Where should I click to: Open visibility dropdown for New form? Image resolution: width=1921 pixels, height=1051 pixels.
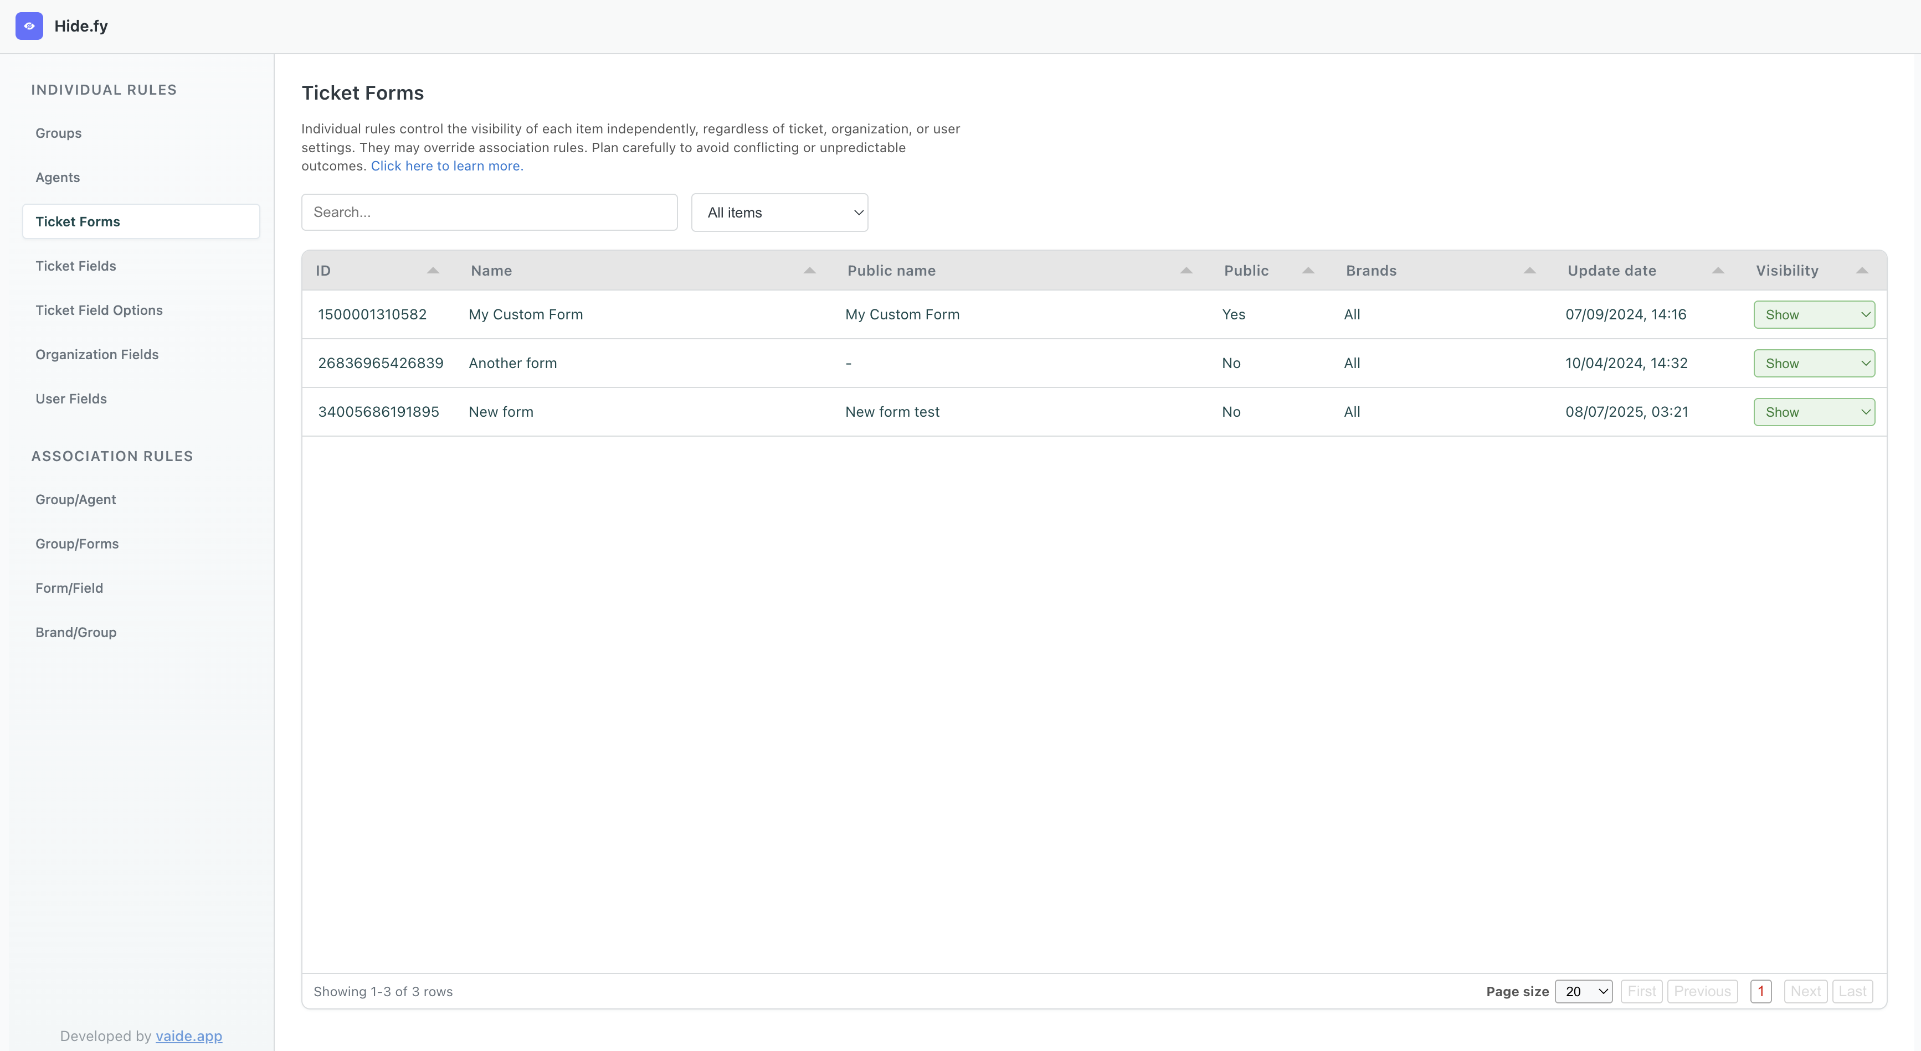pyautogui.click(x=1814, y=412)
